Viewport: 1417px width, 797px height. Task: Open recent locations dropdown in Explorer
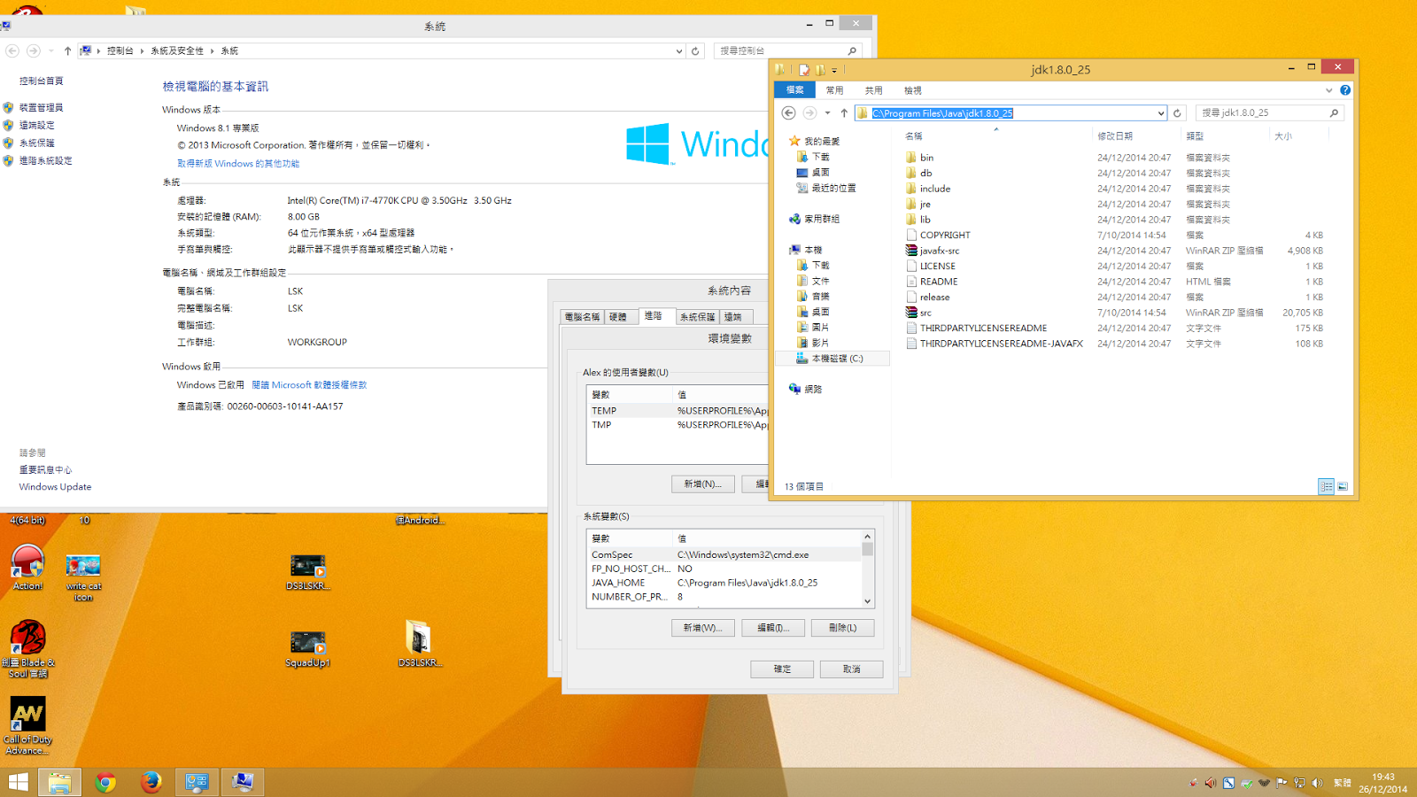tap(827, 112)
